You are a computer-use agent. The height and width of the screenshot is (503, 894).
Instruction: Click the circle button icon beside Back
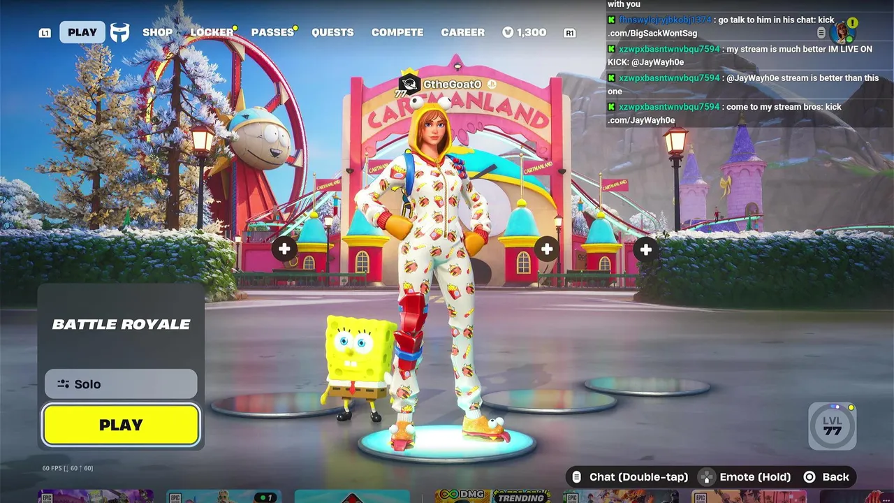[x=809, y=477]
